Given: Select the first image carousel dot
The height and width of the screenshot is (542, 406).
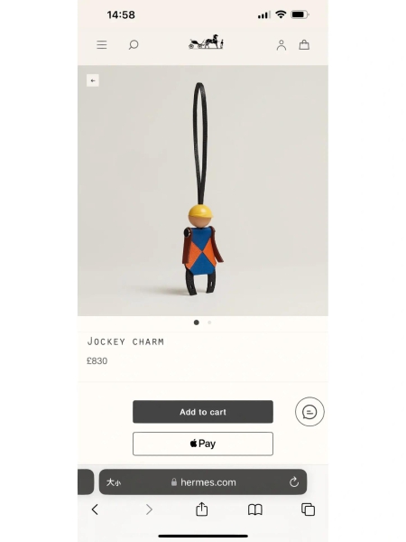Looking at the screenshot, I should (x=196, y=322).
